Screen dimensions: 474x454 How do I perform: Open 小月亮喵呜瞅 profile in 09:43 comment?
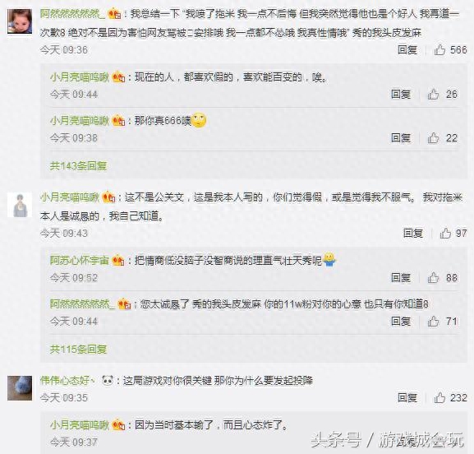click(x=70, y=197)
